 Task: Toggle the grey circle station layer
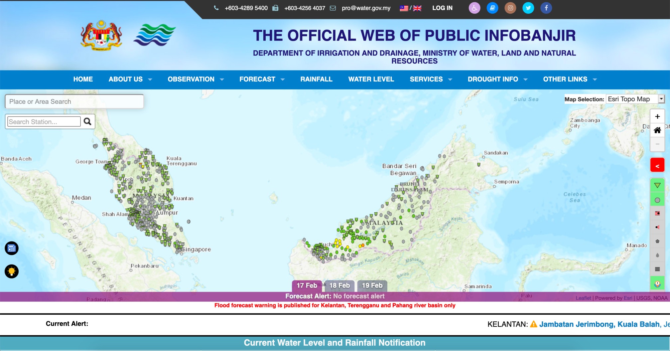[657, 200]
